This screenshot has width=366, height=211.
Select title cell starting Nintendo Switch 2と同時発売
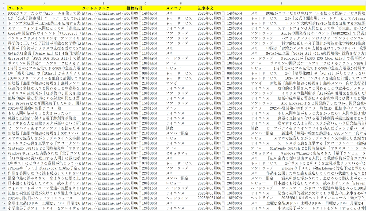[44, 148]
